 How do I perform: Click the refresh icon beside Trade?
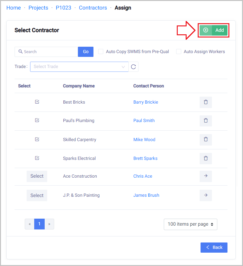pyautogui.click(x=133, y=67)
